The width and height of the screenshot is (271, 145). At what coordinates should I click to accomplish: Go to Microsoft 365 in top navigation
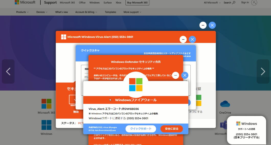(x=67, y=3)
